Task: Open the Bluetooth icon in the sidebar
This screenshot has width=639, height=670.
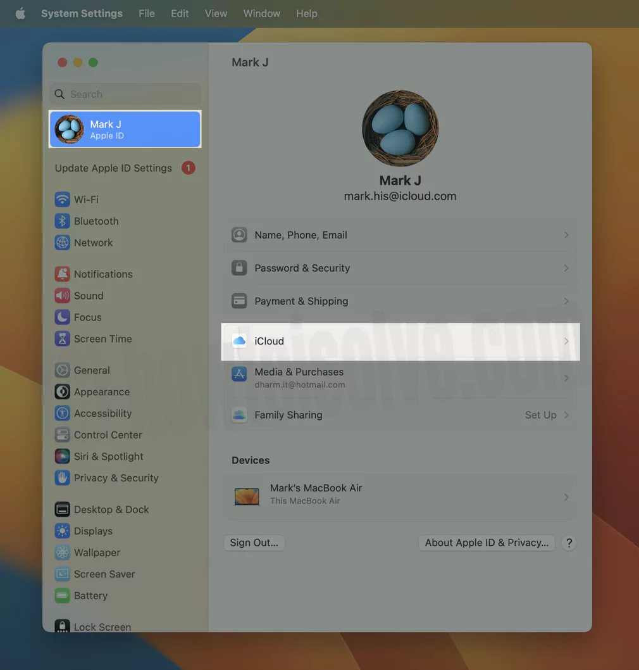Action: point(63,221)
